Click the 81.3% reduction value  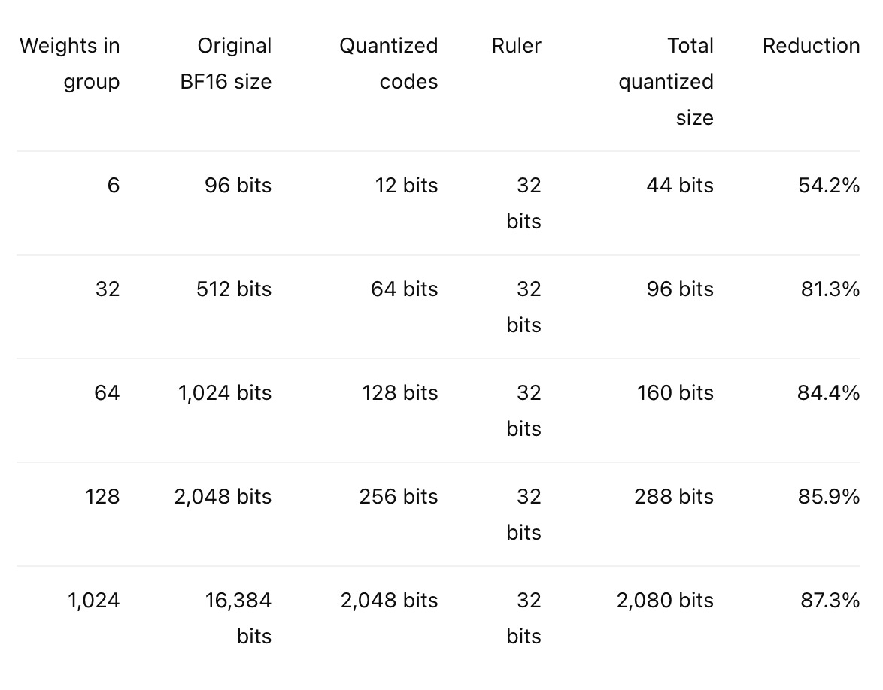coord(830,289)
